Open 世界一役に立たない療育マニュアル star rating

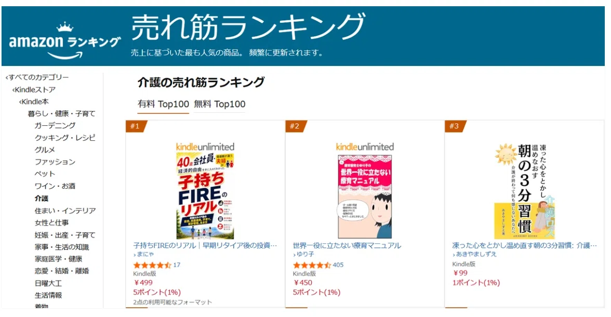(x=312, y=265)
